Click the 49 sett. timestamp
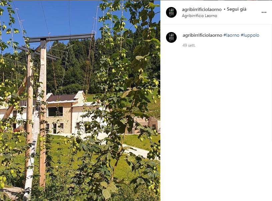 point(189,45)
